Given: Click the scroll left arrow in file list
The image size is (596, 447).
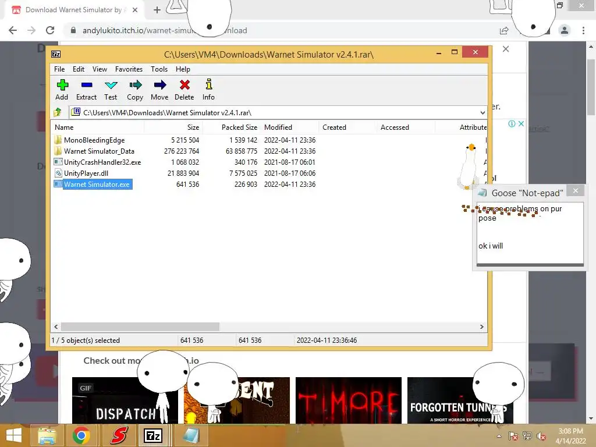Looking at the screenshot, I should [x=56, y=327].
